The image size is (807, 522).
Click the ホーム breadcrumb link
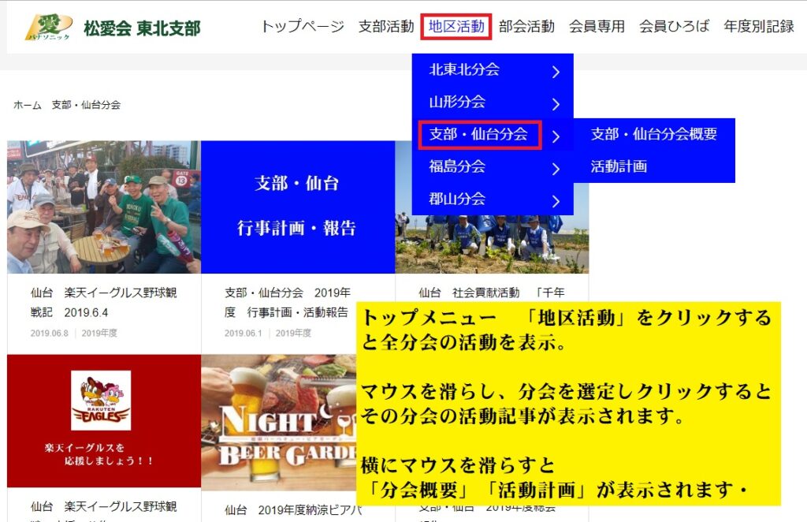click(x=27, y=105)
